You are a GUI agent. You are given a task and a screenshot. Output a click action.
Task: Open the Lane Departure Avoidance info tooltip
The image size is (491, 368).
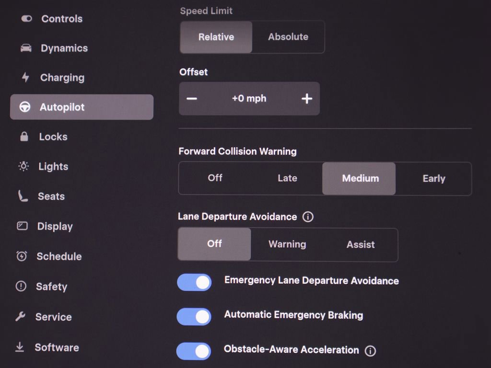308,217
